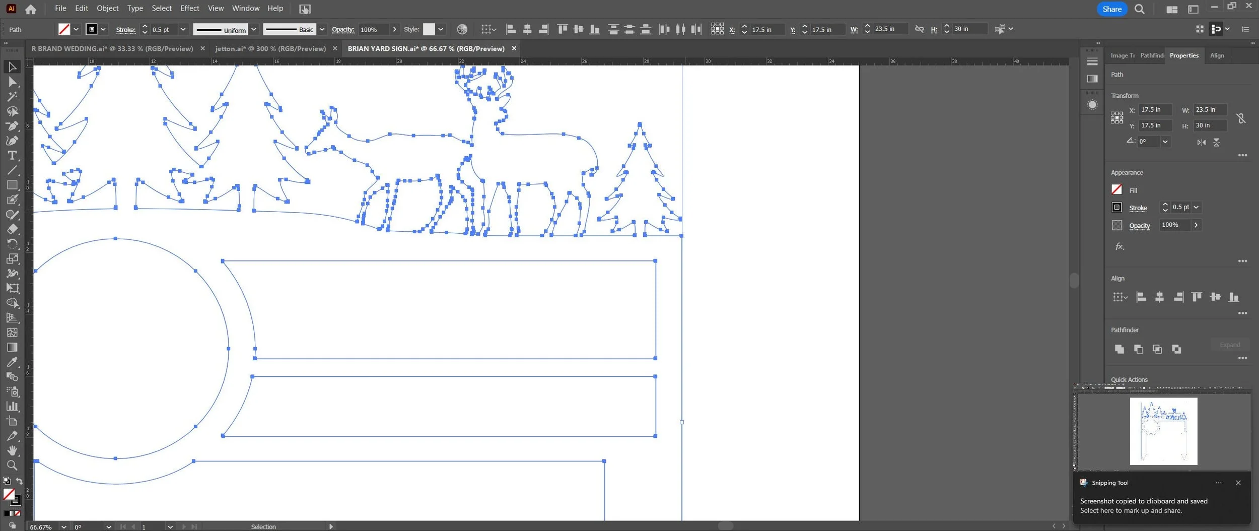This screenshot has width=1259, height=531.
Task: Toggle constrain width and height in control bar
Action: point(919,29)
